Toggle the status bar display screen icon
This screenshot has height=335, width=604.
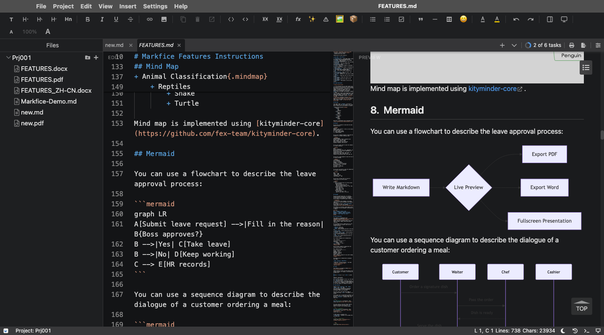tap(598, 331)
